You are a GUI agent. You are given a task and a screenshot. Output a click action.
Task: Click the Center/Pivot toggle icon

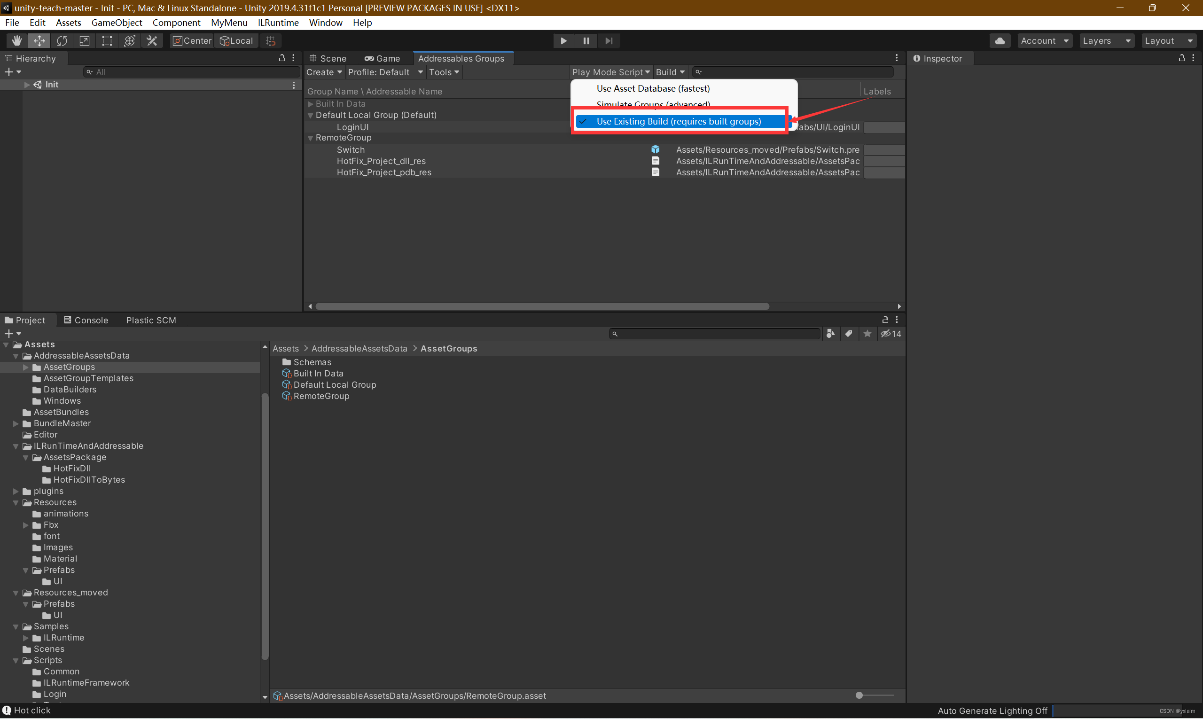tap(193, 40)
